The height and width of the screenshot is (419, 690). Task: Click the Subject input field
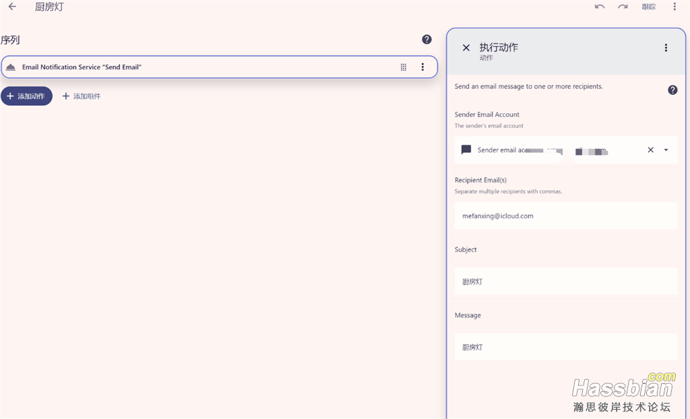[x=565, y=282]
